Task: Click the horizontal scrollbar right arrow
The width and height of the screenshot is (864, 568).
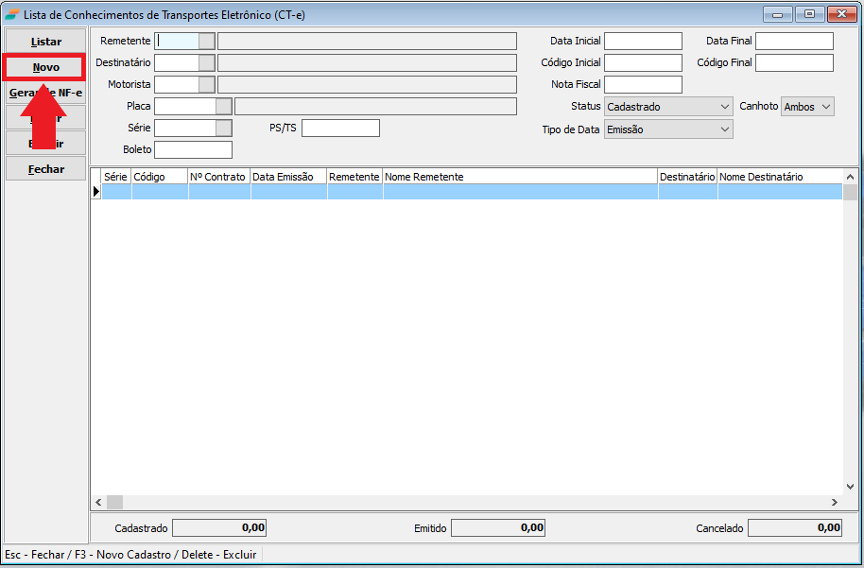Action: (x=834, y=503)
